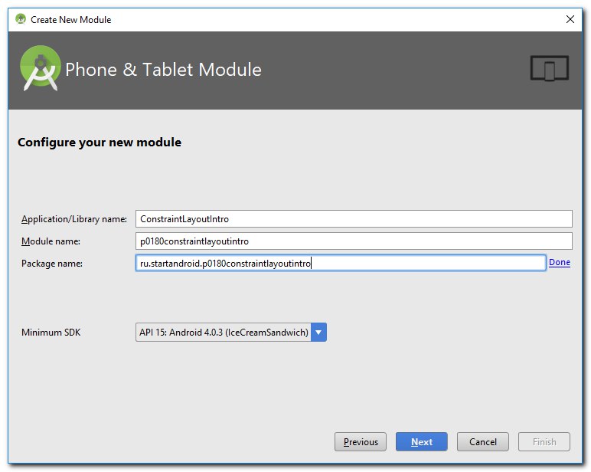Click the 'Application/Library name:' label
The height and width of the screenshot is (472, 591).
73,219
